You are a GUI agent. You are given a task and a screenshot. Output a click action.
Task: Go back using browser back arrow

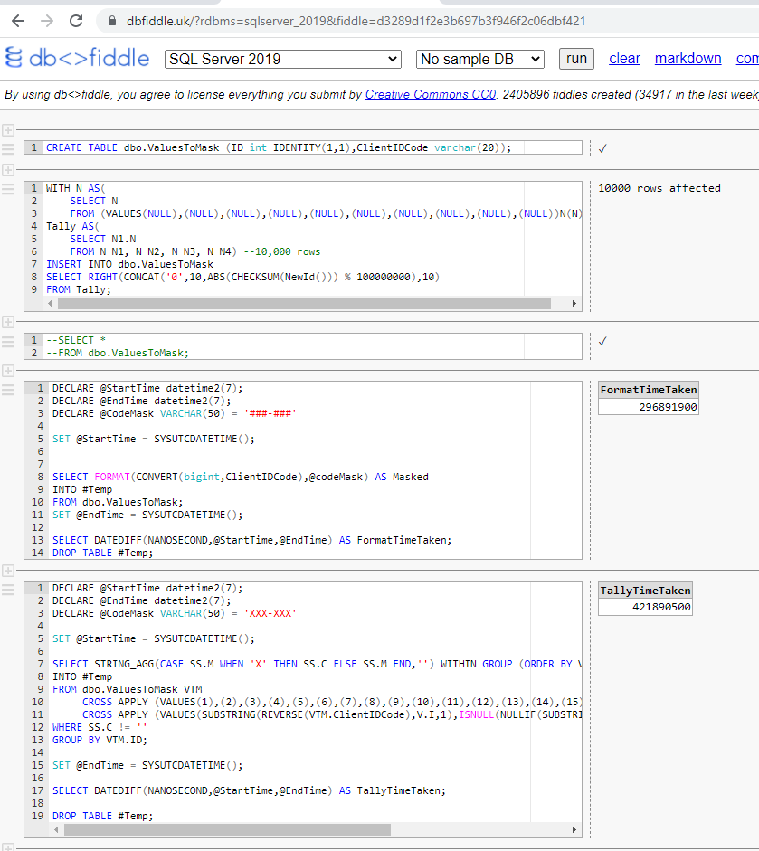[x=18, y=21]
